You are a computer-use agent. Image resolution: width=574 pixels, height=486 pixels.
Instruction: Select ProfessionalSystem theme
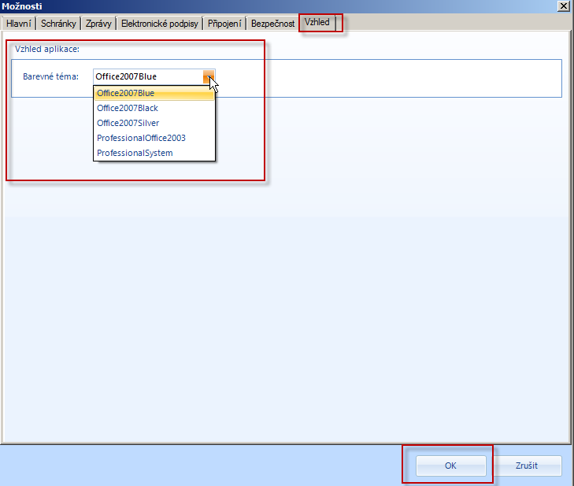coord(154,153)
